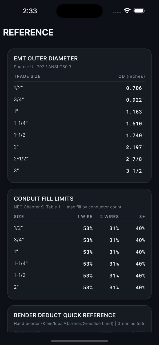Select the 1-1/4" row in EMT table
Screen dimensions: 159x345
coord(79,123)
